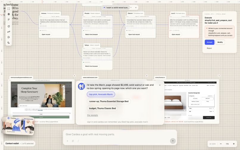Select the Antares preference checkpoint tab
The height and width of the screenshot is (150, 240).
[x=51, y=13]
